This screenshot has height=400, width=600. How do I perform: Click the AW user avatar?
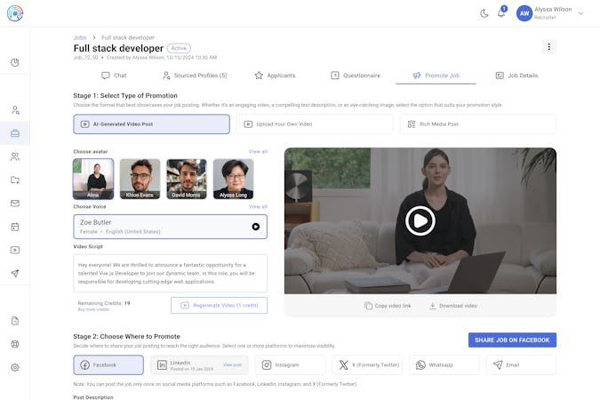click(524, 13)
